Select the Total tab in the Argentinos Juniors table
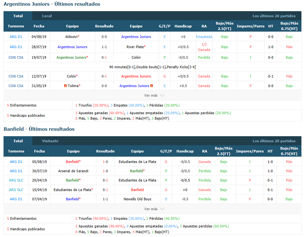This screenshot has height=237, width=304. (x=18, y=16)
